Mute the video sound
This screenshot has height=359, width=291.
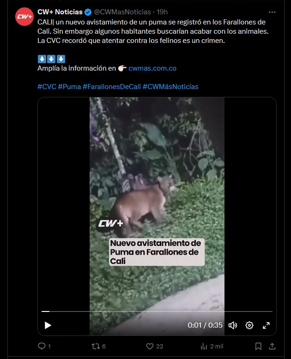[233, 325]
